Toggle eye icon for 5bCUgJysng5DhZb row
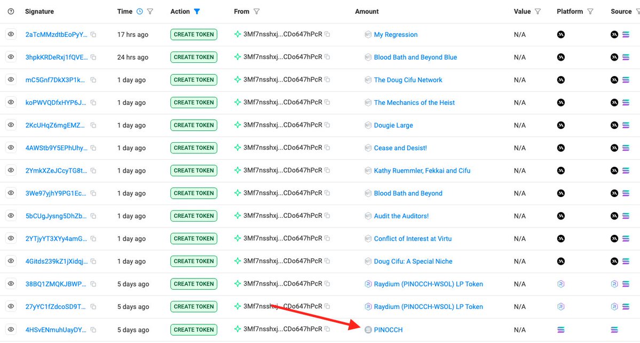The width and height of the screenshot is (640, 343). click(x=11, y=216)
